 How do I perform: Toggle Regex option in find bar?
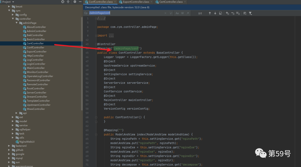(188, 13)
